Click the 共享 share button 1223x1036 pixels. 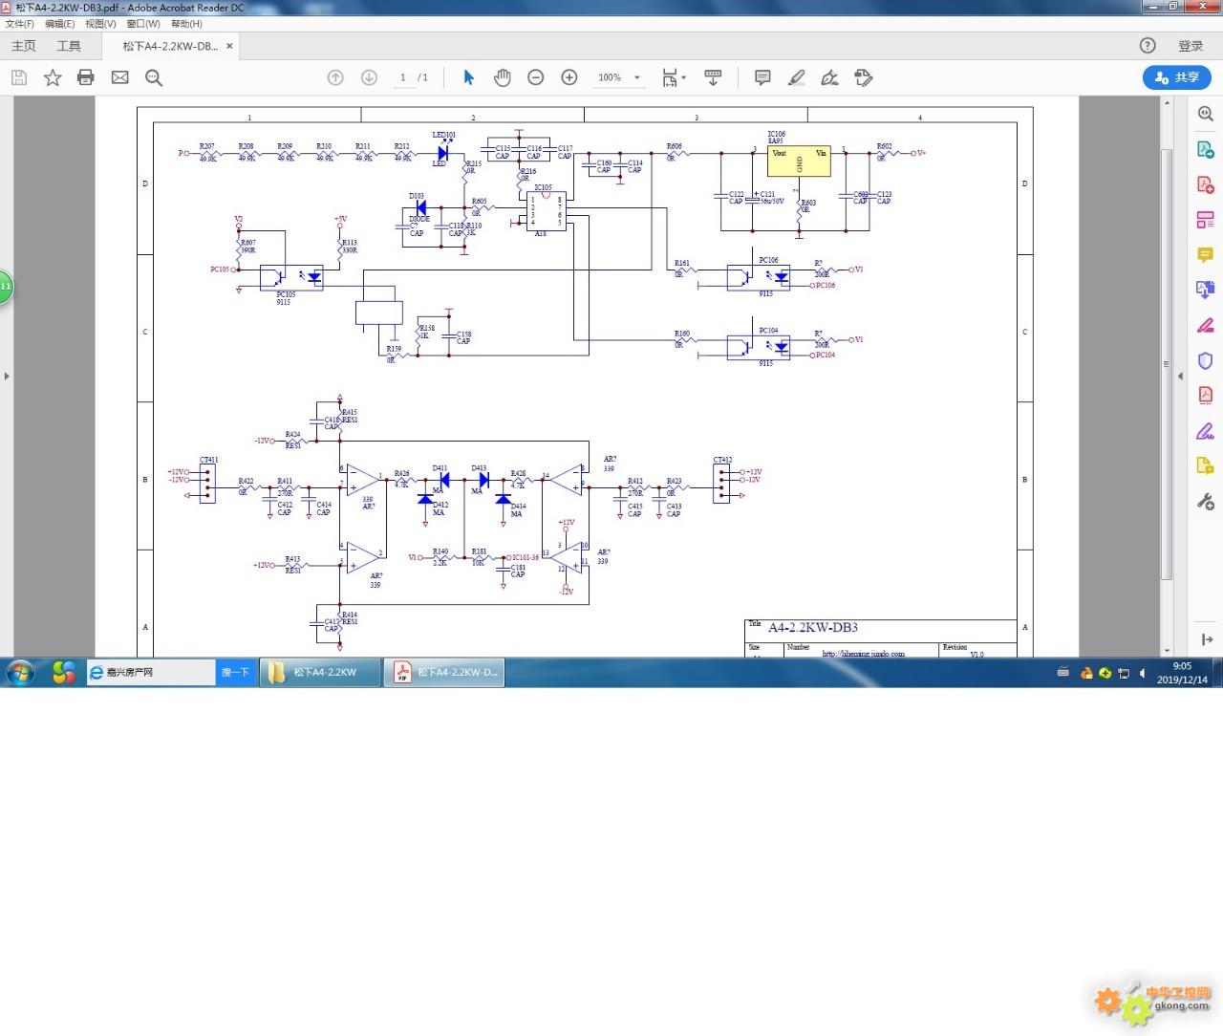pyautogui.click(x=1177, y=77)
